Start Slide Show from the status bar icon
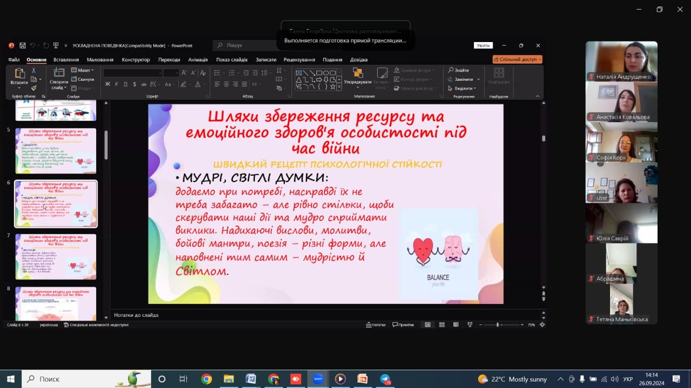This screenshot has height=388, width=691. pos(470,325)
